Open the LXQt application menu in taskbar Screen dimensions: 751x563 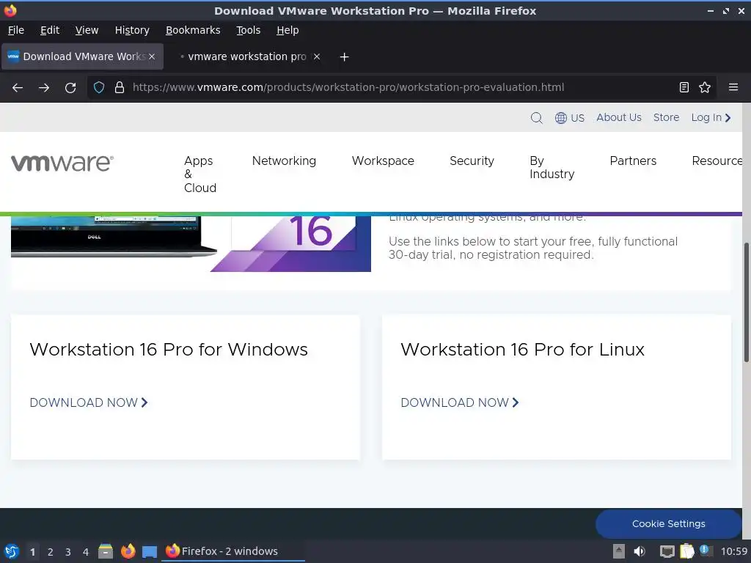coord(12,551)
